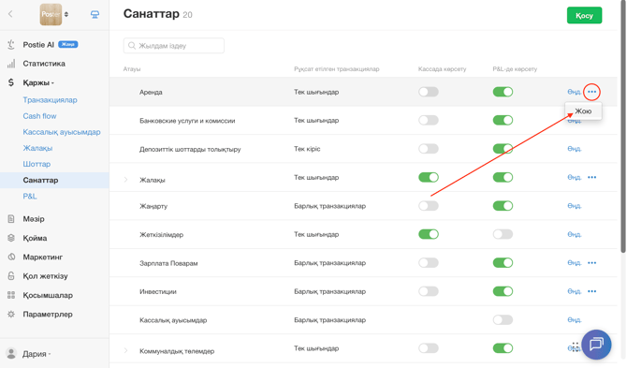Image resolution: width=627 pixels, height=368 pixels.
Task: Open the Дария user dropdown
Action: 29,354
